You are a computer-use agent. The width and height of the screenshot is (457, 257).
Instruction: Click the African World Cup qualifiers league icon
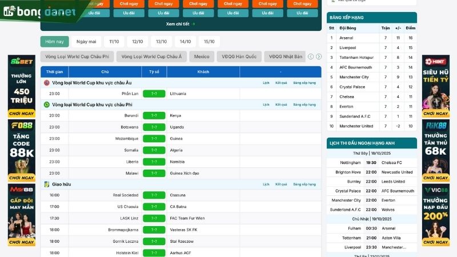pyautogui.click(x=47, y=105)
